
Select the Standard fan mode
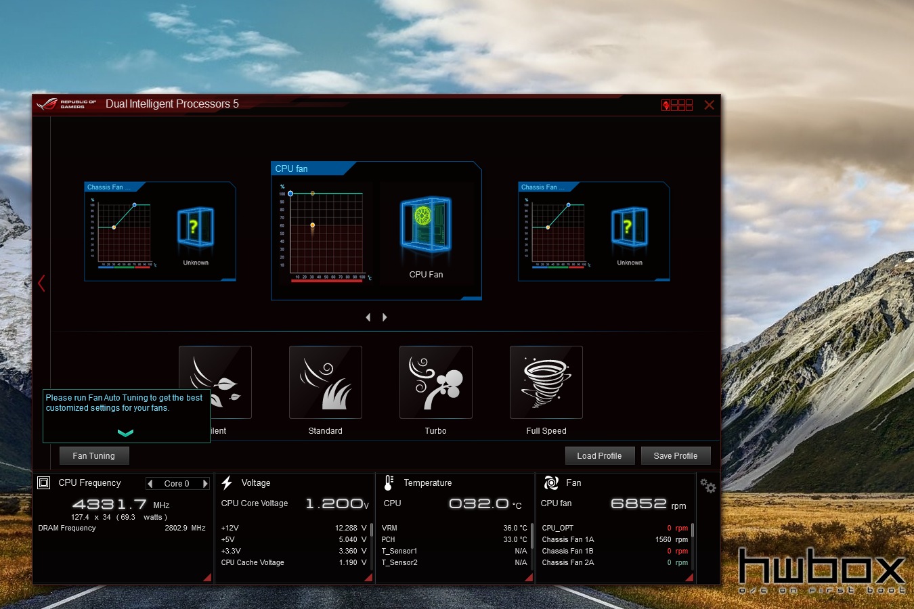pos(326,382)
